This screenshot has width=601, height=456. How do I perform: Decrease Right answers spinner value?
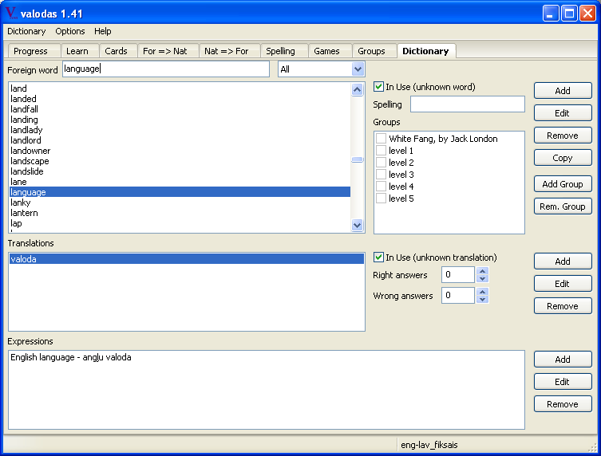click(x=482, y=279)
